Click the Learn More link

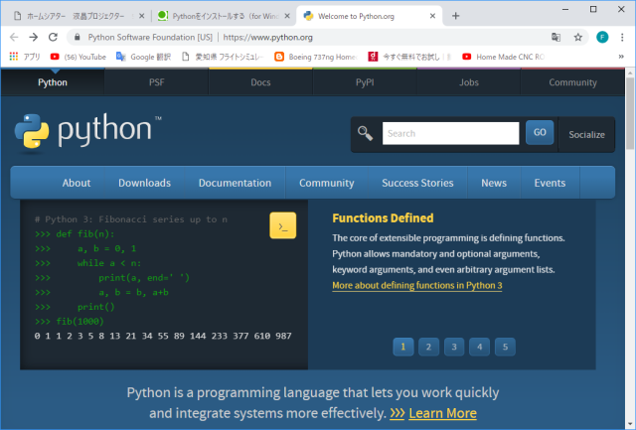(442, 413)
